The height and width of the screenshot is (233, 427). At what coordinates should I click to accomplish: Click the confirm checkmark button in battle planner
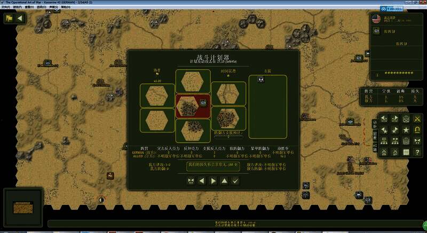click(x=235, y=181)
